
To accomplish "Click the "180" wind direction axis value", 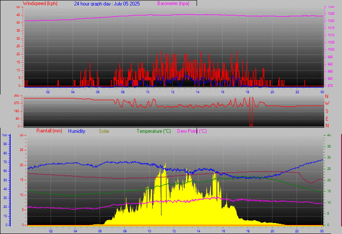I will pos(16,111).
